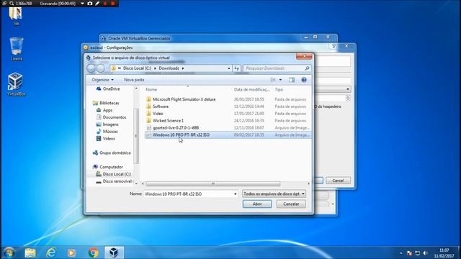Open Windows Media Player from the taskbar

point(71,253)
